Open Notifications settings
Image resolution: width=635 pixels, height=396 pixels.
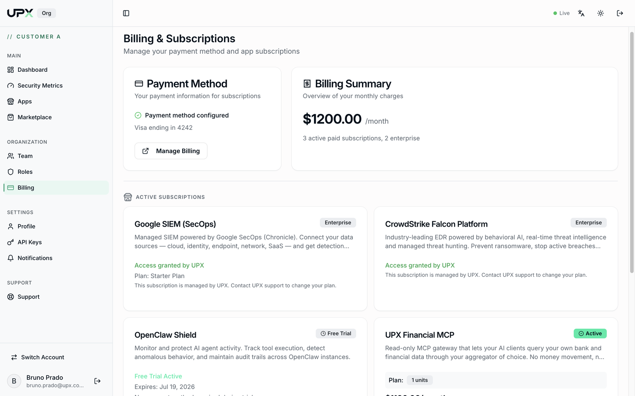click(x=56, y=258)
